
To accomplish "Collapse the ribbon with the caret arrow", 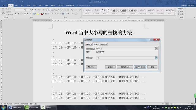I will (x=194, y=18).
